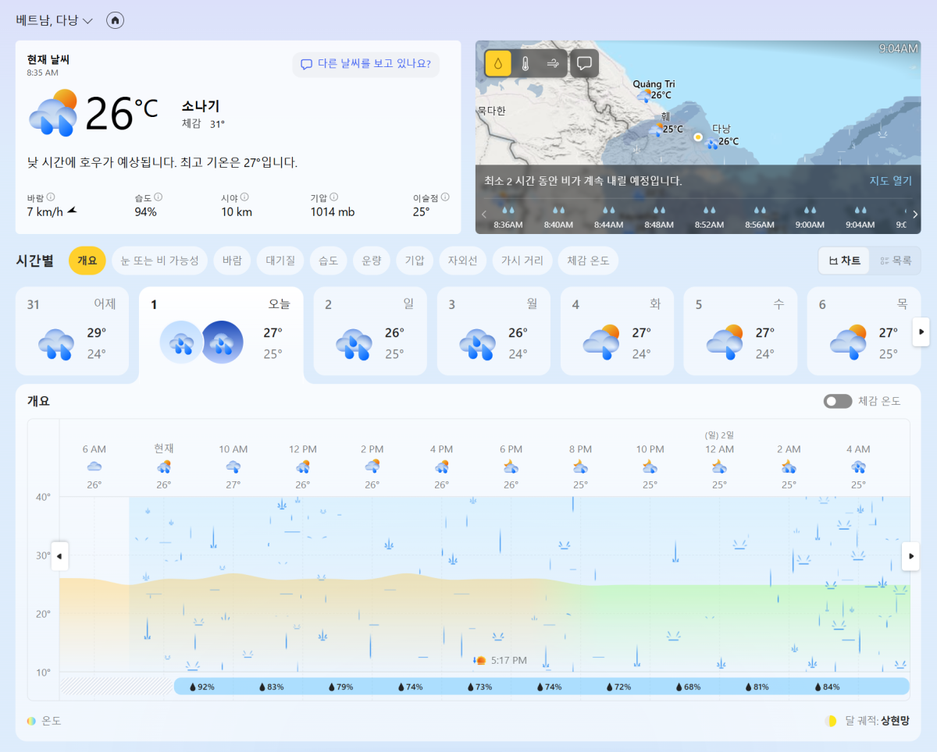Switch to 차트 view
Image resolution: width=937 pixels, height=752 pixels.
click(x=844, y=261)
